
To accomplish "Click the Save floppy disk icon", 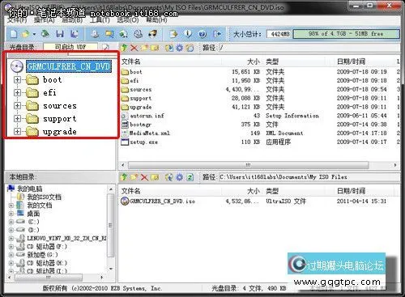I will tap(60, 34).
